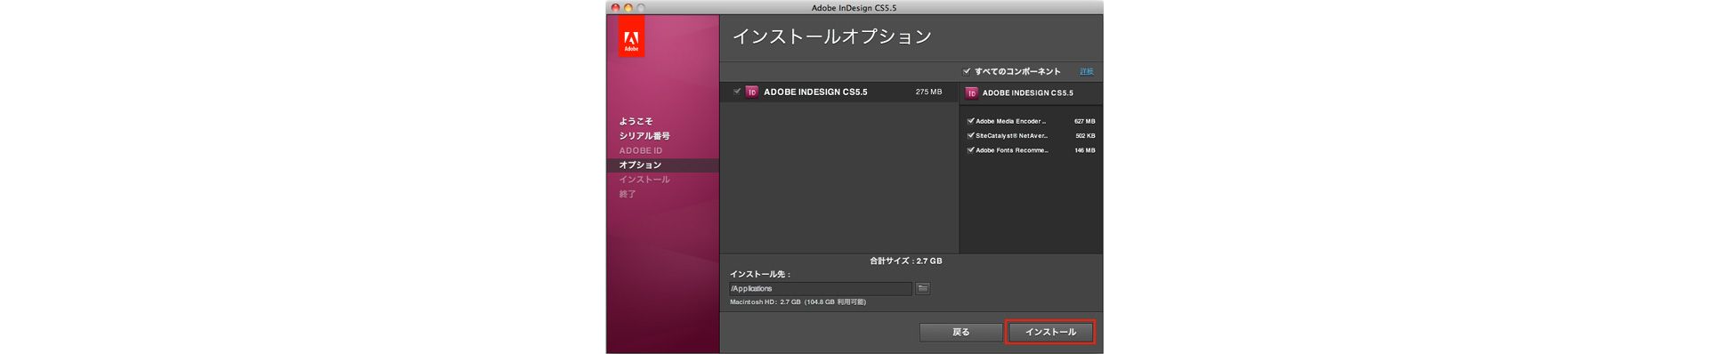Viewport: 1709px width, 354px height.
Task: Select the オプション step in the sidebar
Action: click(640, 165)
